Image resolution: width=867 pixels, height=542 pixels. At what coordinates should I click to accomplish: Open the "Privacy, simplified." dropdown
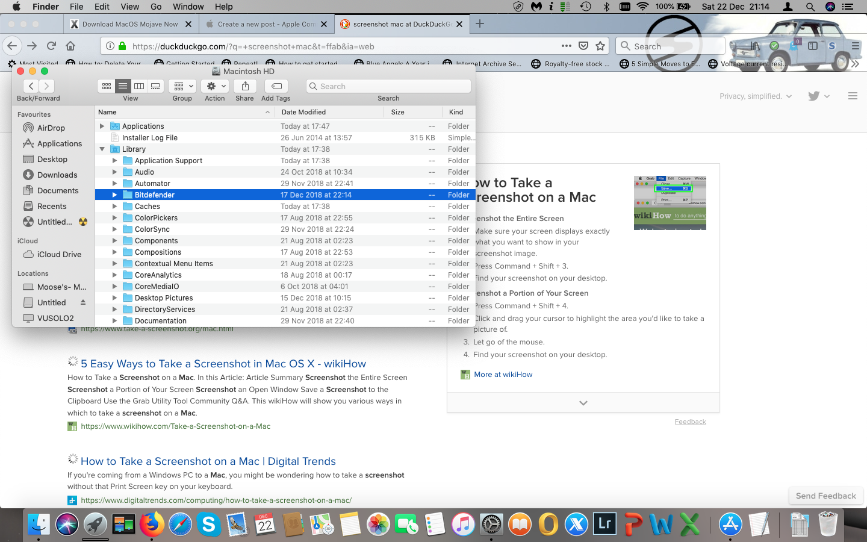[x=756, y=96]
